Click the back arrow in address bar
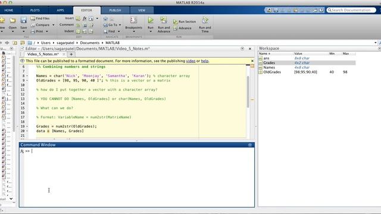Image resolution: width=381 pixels, height=214 pixels. 1,43
